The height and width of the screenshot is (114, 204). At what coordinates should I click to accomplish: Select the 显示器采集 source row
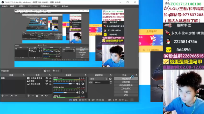(39, 84)
